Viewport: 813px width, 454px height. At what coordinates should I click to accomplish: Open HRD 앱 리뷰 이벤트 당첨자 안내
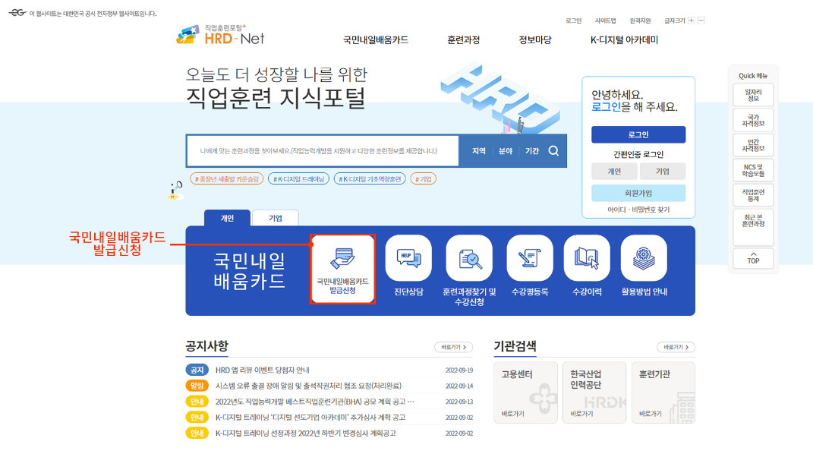click(263, 370)
